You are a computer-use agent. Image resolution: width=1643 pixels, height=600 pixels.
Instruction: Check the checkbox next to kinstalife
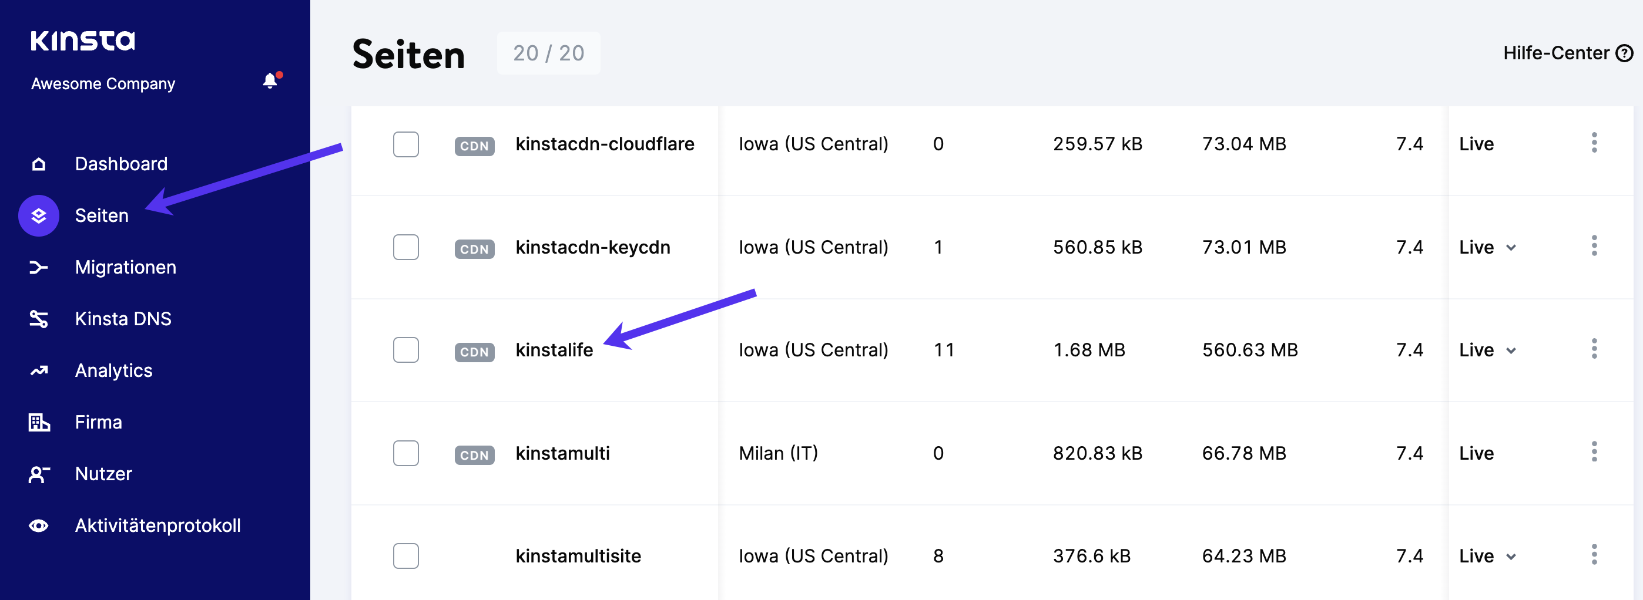coord(405,350)
